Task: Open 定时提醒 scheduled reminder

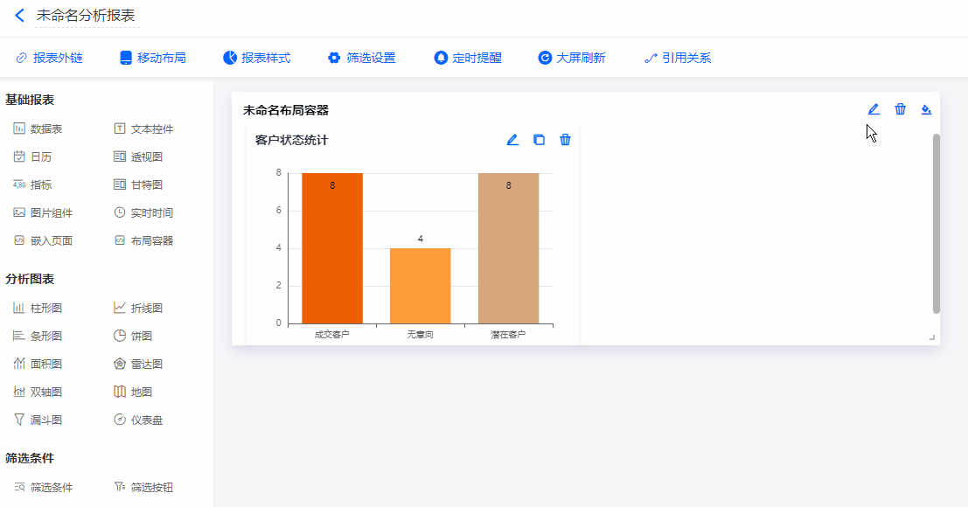Action: (468, 58)
